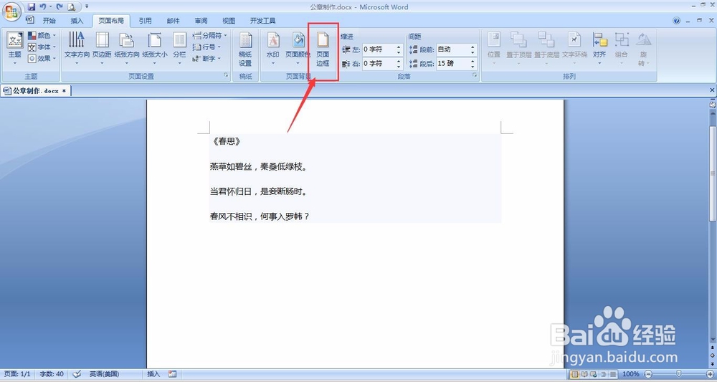Click the zoom slider handle
This screenshot has height=382, width=717.
click(x=678, y=374)
